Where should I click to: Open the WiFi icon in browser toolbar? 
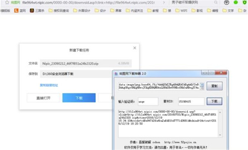coord(227,2)
